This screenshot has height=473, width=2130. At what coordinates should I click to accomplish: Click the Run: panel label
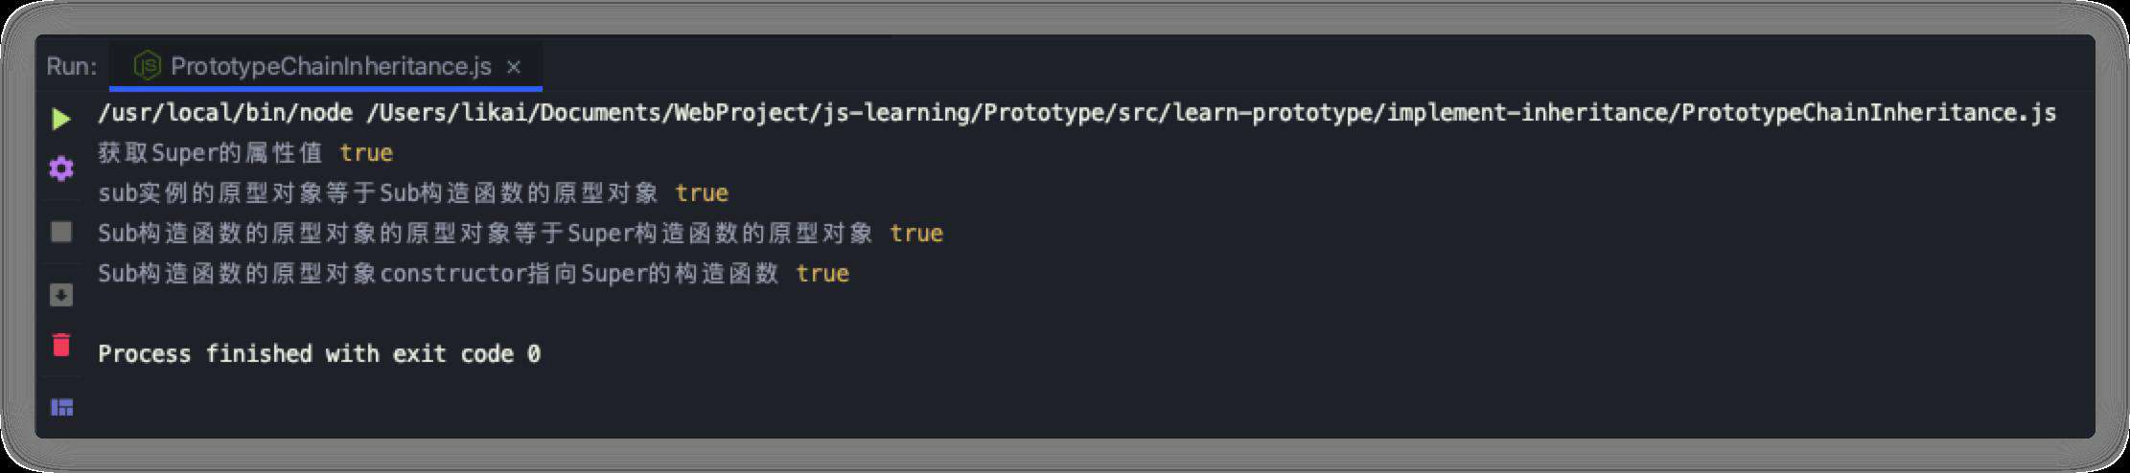pos(71,66)
